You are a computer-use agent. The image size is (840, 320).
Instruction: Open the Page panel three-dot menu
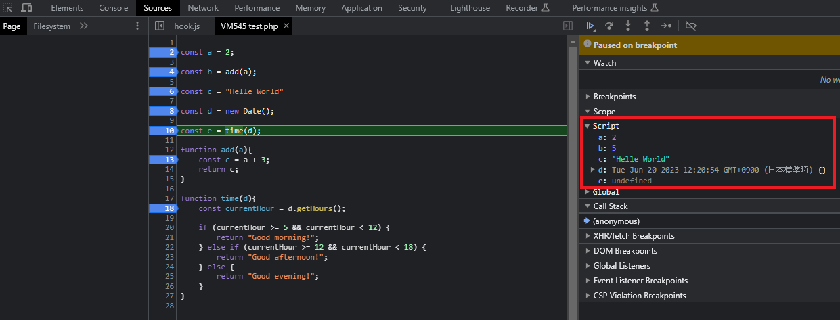[137, 26]
